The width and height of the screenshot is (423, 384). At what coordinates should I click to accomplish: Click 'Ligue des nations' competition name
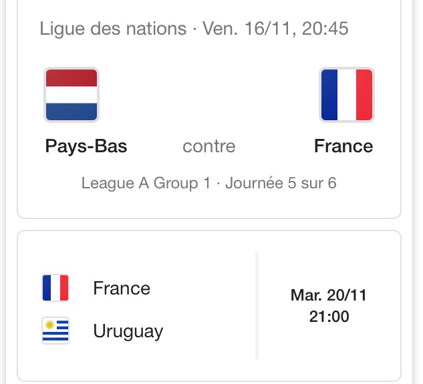click(113, 28)
